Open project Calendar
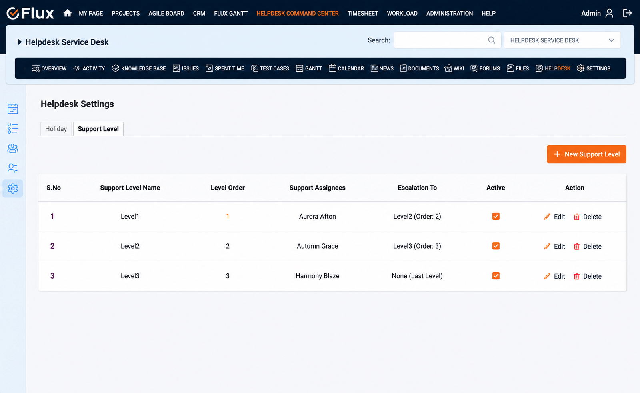The height and width of the screenshot is (393, 640). pyautogui.click(x=346, y=68)
